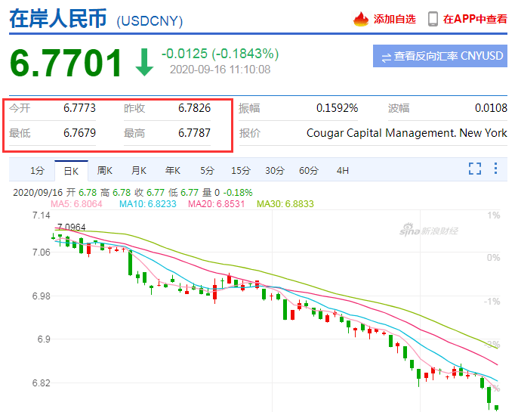Add to watchlist via 添加自选 link
Image resolution: width=518 pixels, height=412 pixels.
(394, 19)
